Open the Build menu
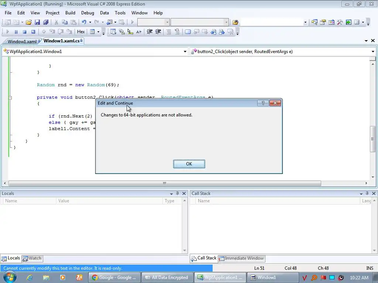The height and width of the screenshot is (283, 378). (x=70, y=13)
